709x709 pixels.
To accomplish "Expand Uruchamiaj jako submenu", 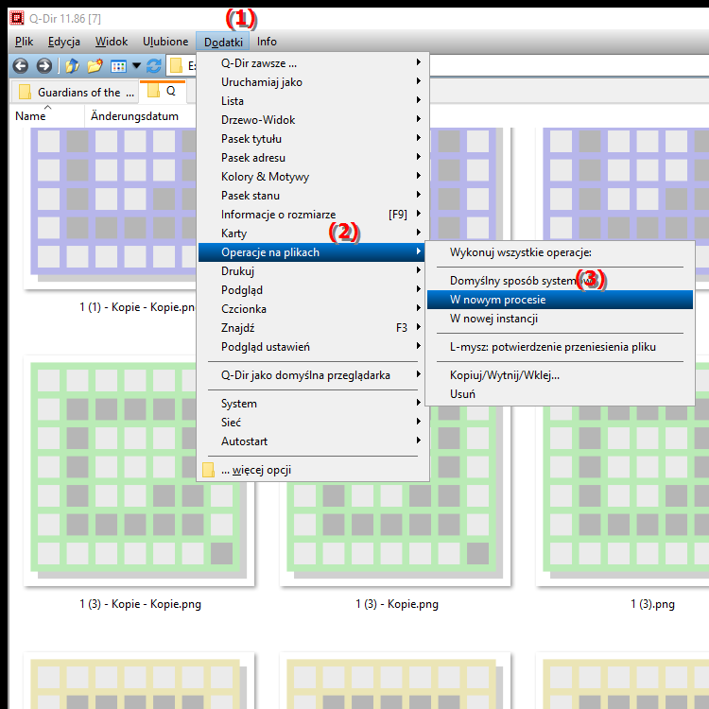I will click(x=313, y=82).
